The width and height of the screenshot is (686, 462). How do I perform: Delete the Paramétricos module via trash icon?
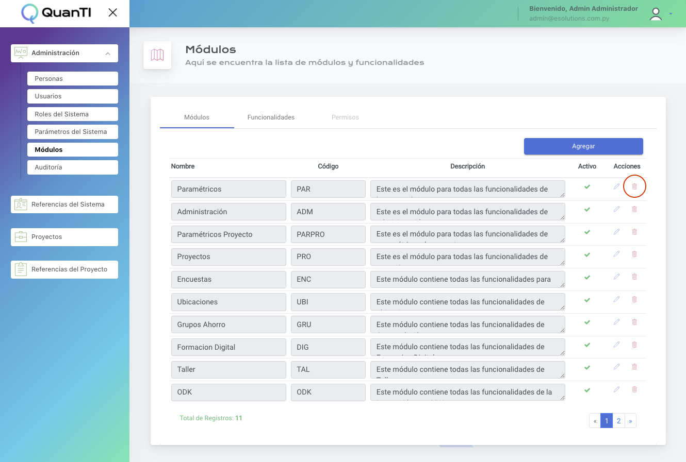pyautogui.click(x=634, y=186)
